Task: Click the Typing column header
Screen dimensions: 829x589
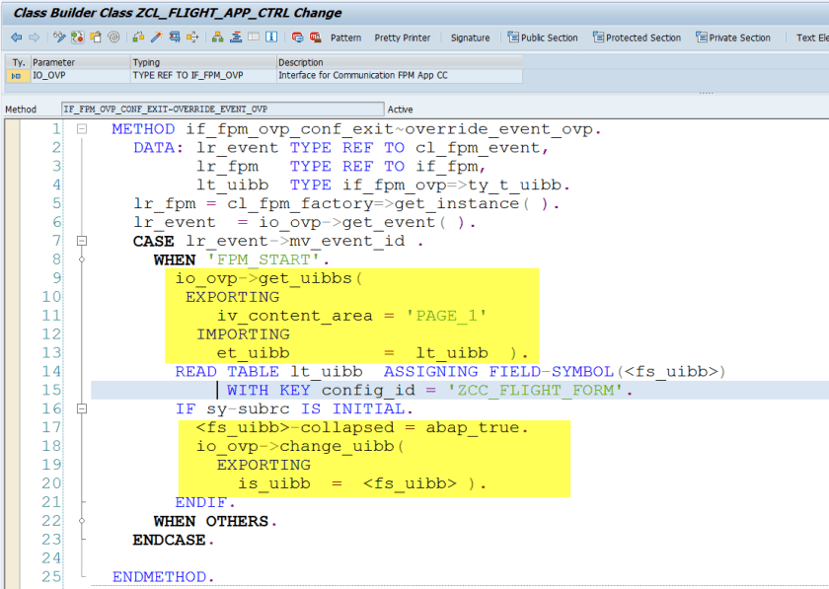Action: pyautogui.click(x=203, y=62)
